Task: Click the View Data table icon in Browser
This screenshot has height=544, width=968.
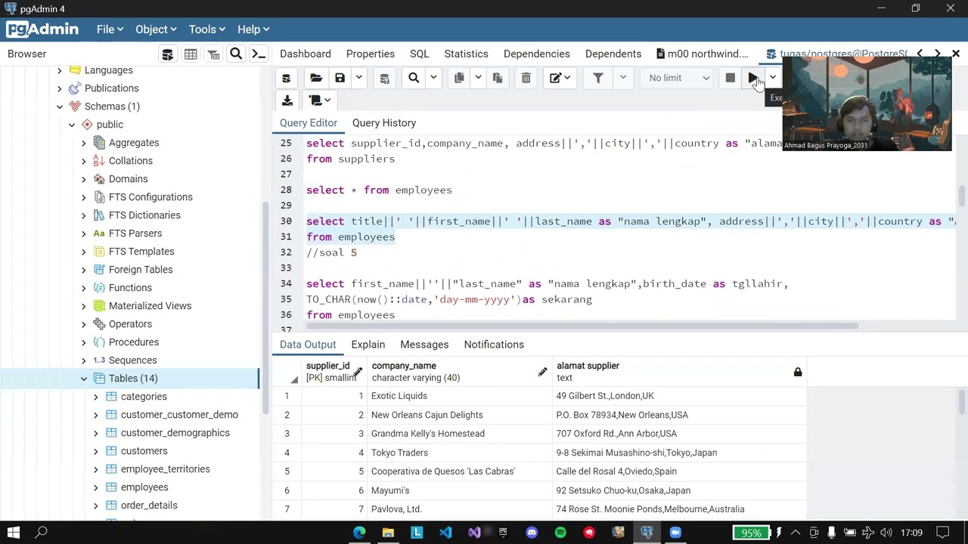Action: click(191, 54)
